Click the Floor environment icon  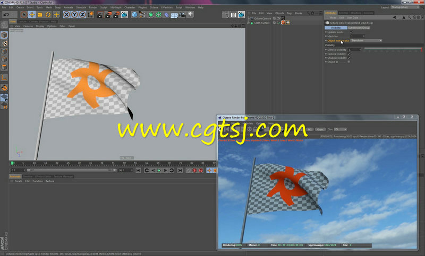174,15
